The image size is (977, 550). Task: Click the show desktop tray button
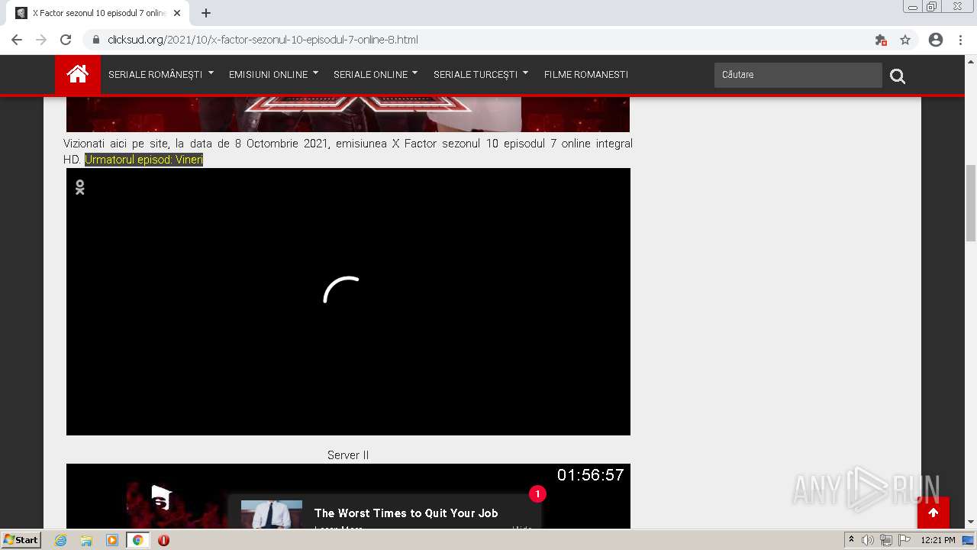point(969,540)
